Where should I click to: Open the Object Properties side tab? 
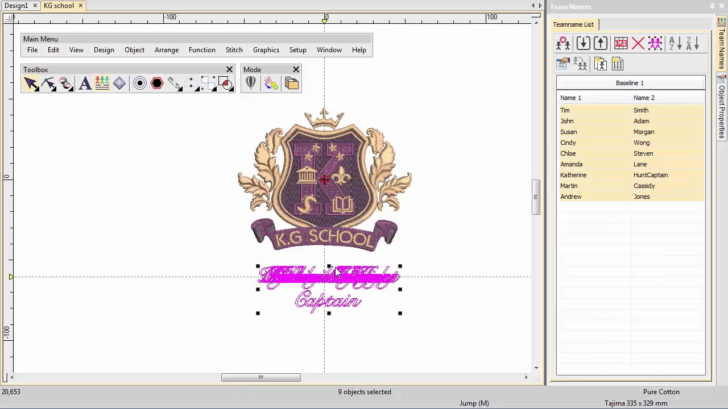[722, 108]
